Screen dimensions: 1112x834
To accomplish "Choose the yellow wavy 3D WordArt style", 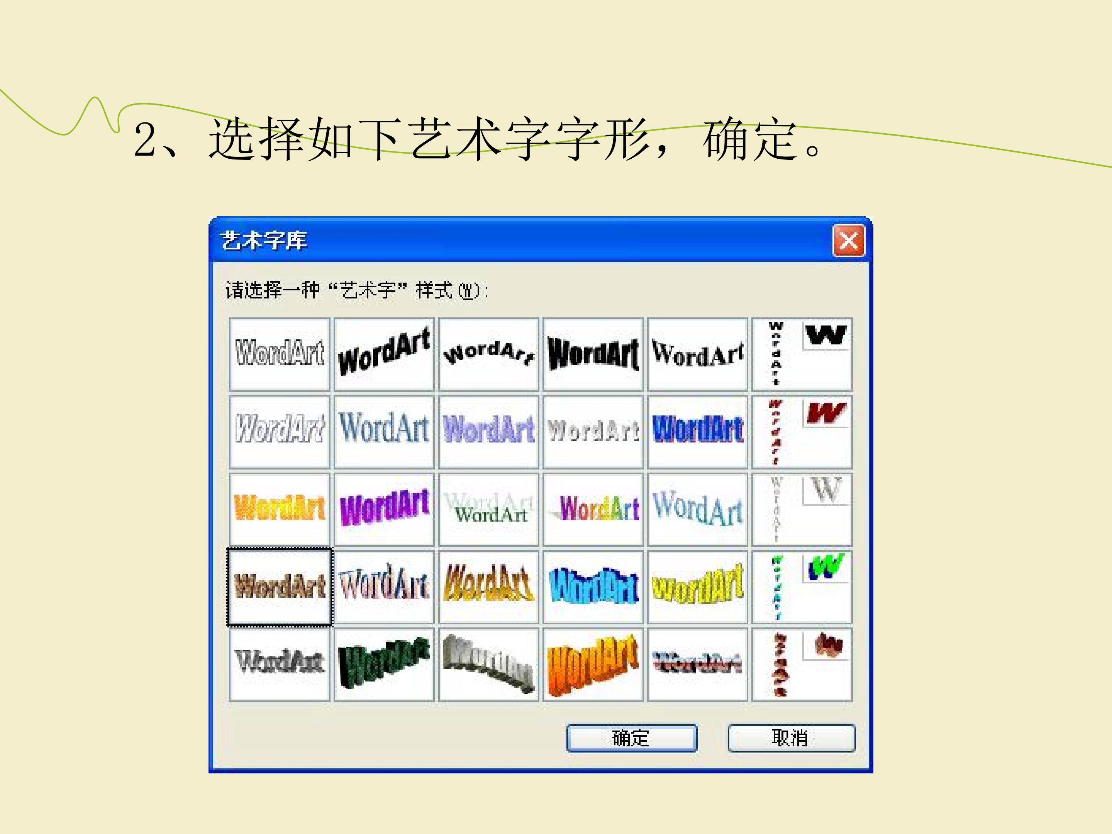I will click(698, 587).
